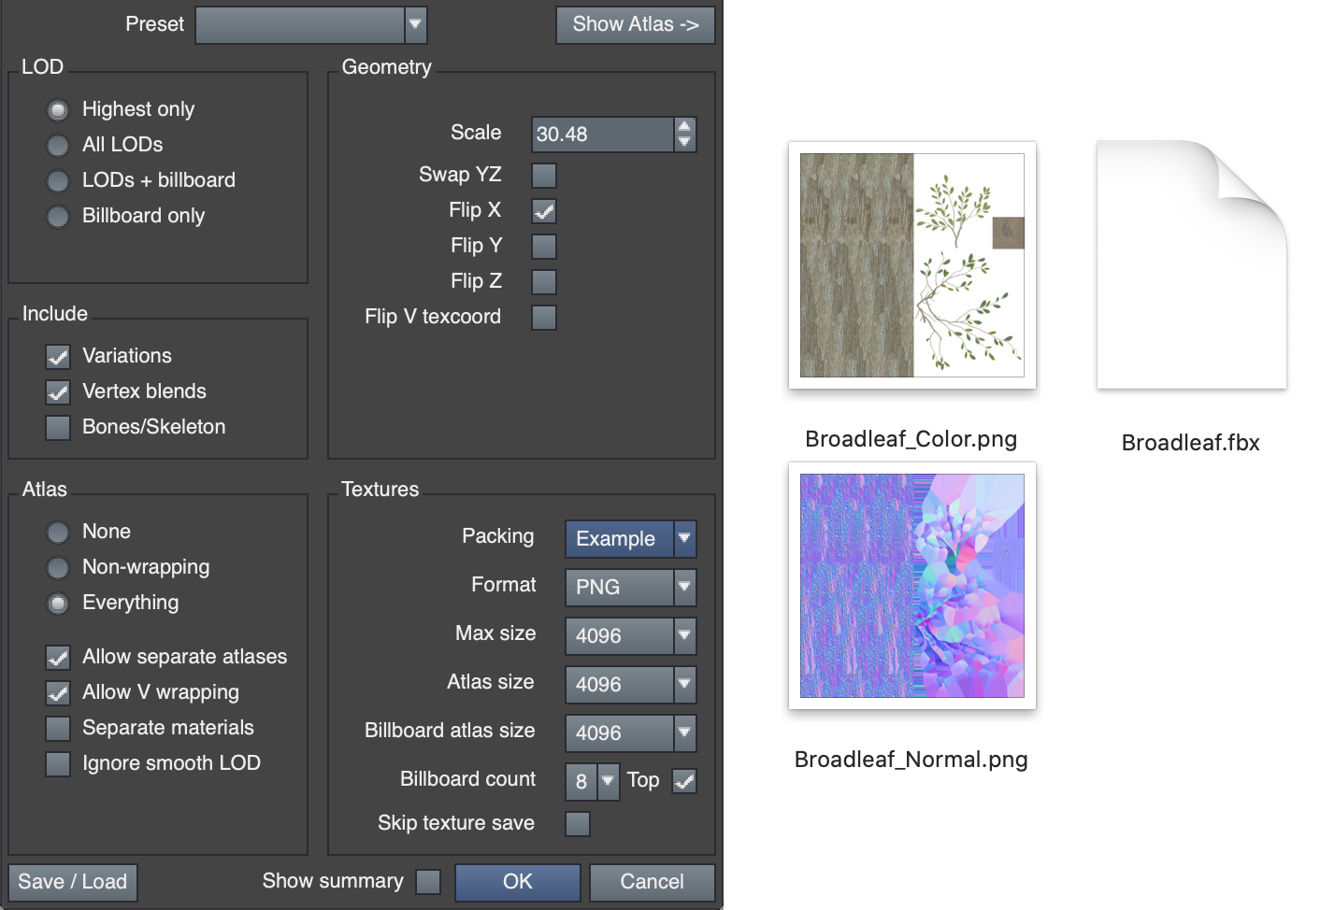The height and width of the screenshot is (910, 1335).
Task: Open the Format dropdown showing PNG
Action: (x=631, y=588)
